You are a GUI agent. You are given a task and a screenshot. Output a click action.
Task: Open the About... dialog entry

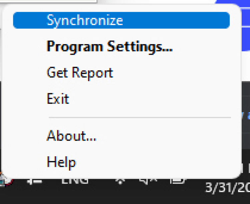pyautogui.click(x=71, y=136)
